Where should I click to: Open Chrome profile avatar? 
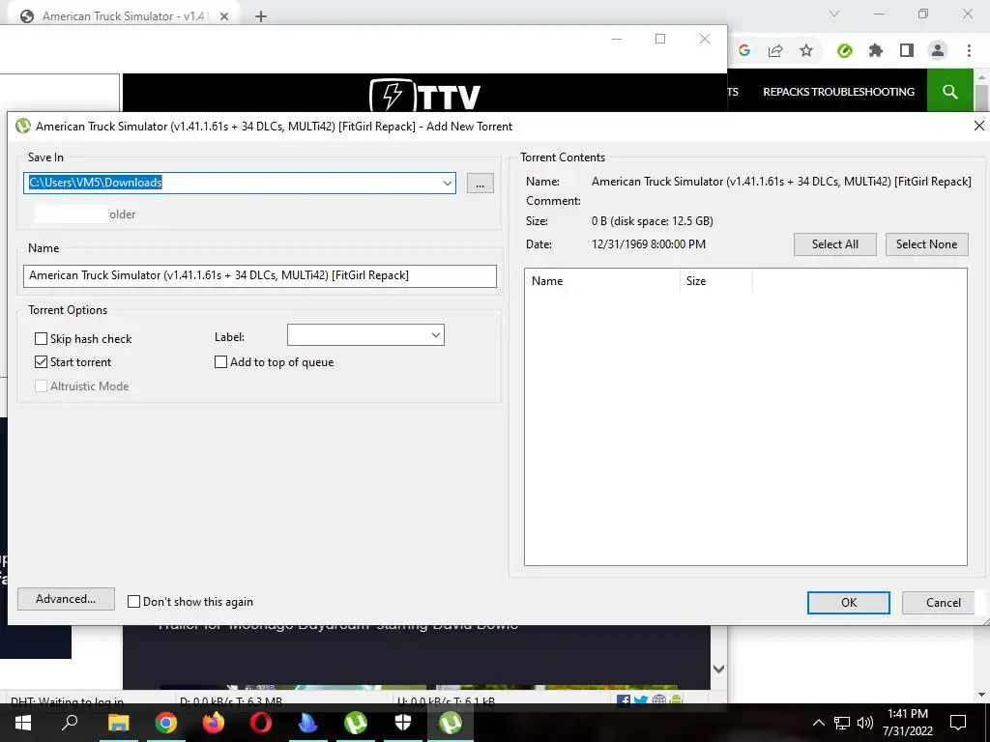tap(938, 50)
